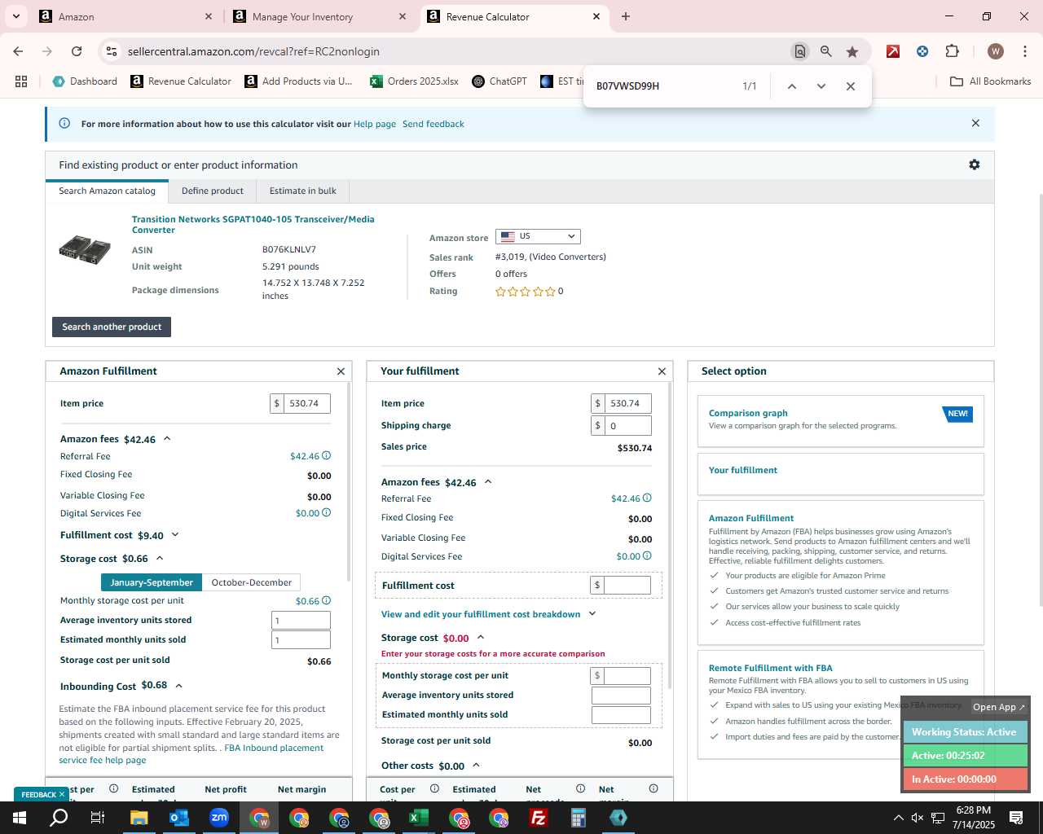This screenshot has width=1043, height=834.
Task: Edit Amazon Fulfillment Item price field
Action: (306, 403)
